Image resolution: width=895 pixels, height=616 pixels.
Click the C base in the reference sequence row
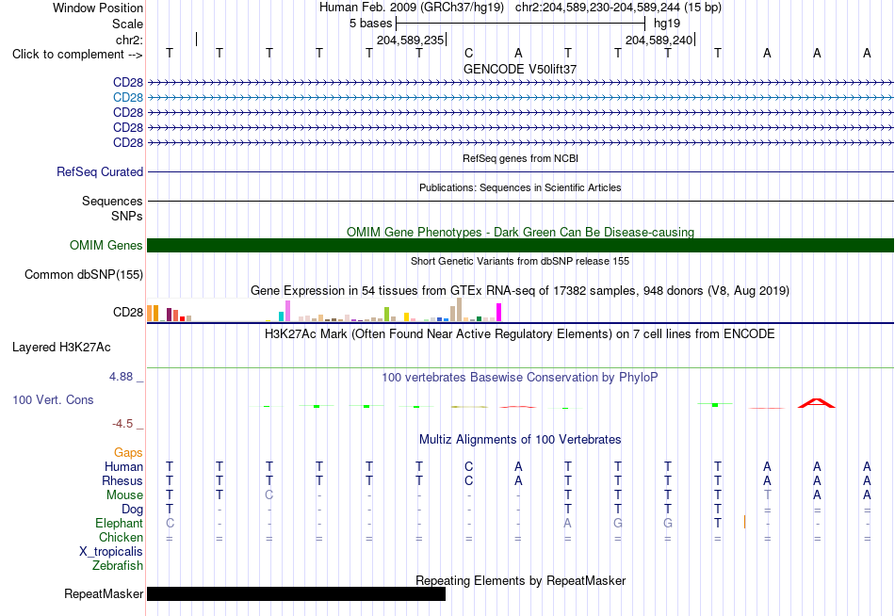[468, 53]
